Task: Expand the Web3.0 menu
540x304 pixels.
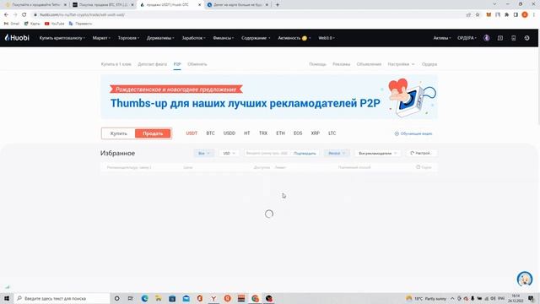Action: [327, 38]
